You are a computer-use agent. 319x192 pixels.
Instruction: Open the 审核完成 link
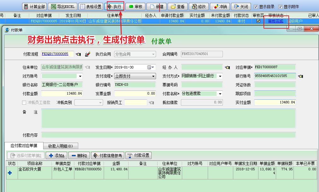(x=275, y=21)
